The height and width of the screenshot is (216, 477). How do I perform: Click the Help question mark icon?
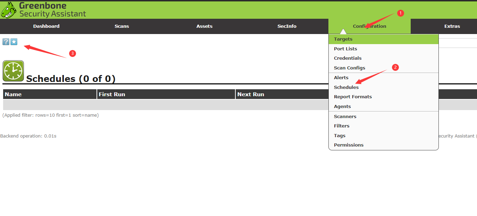point(6,42)
